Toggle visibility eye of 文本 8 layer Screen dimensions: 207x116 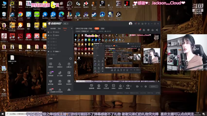(48, 32)
